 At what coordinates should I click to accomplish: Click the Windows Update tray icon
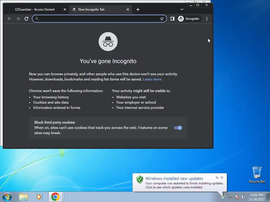(223, 197)
